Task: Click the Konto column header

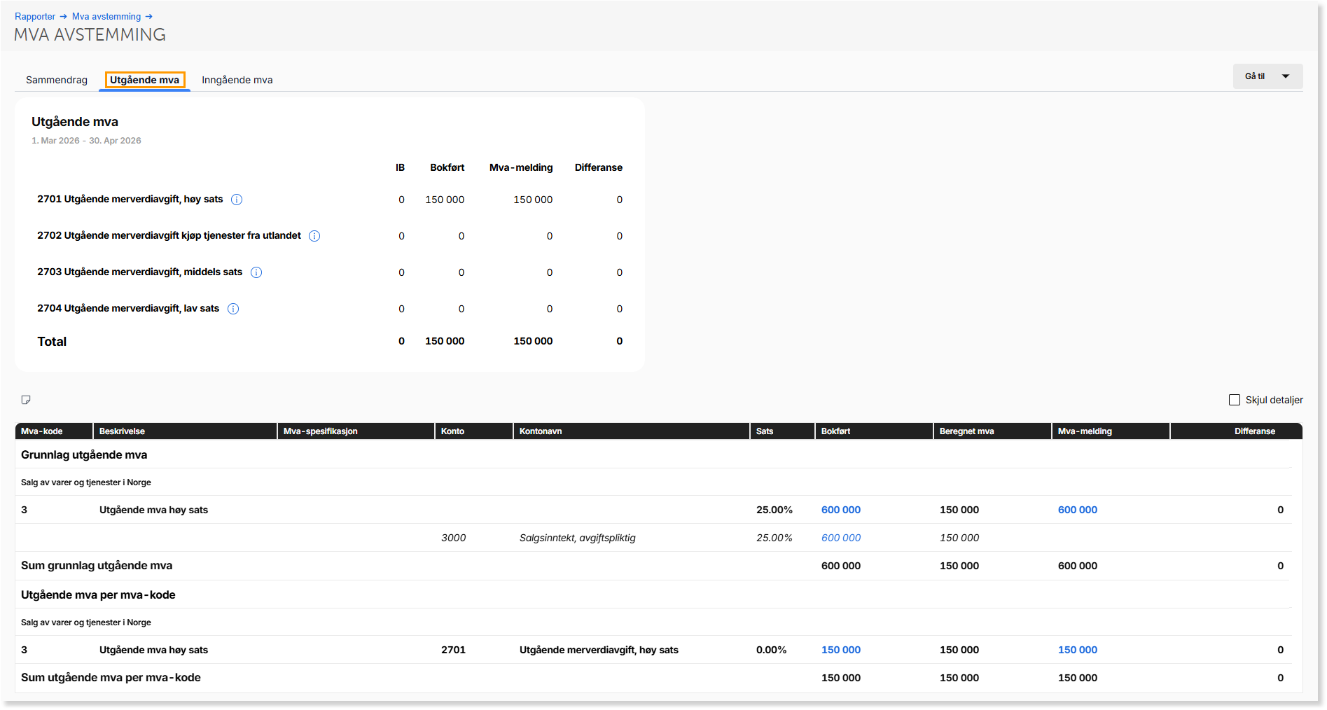Action: [x=474, y=431]
